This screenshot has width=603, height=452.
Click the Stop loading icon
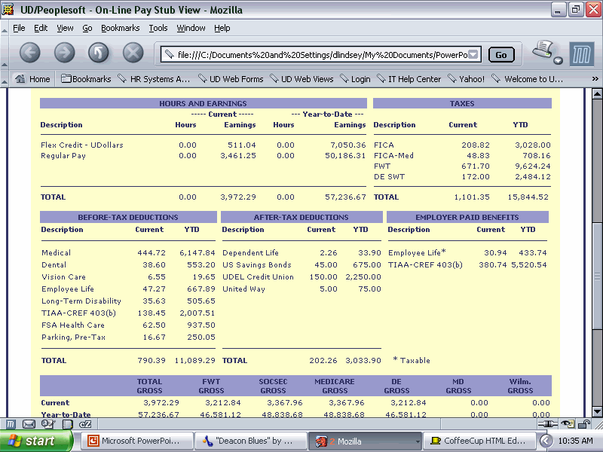click(x=133, y=53)
